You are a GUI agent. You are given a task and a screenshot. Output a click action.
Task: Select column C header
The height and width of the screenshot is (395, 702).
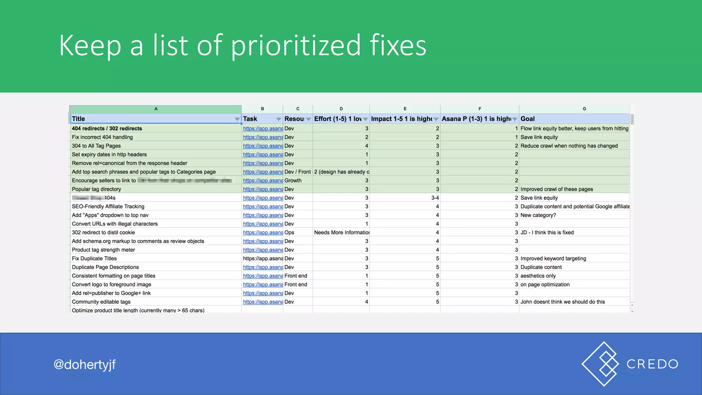298,109
